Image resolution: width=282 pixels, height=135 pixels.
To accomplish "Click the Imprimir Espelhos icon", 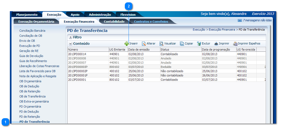I will tap(235, 44).
